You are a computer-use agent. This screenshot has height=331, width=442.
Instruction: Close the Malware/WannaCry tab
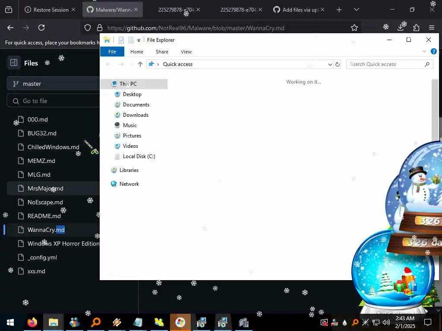136,9
